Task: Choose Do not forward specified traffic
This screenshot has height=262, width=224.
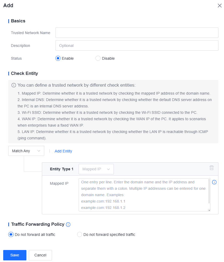Action: 79,235
